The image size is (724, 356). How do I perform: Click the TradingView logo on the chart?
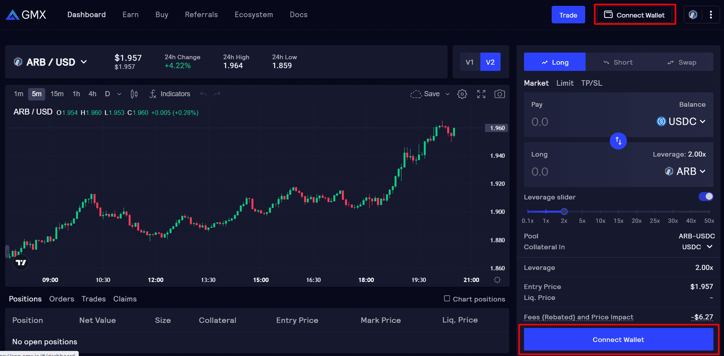[x=21, y=263]
